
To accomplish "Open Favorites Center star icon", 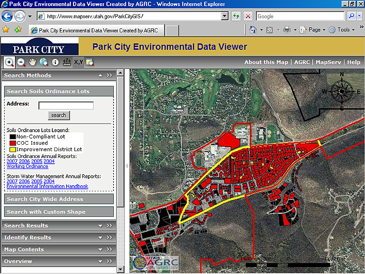I will coord(6,30).
